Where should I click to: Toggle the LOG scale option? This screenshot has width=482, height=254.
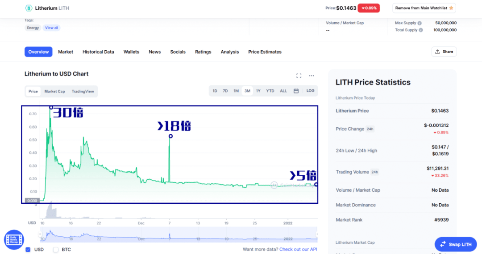point(310,91)
